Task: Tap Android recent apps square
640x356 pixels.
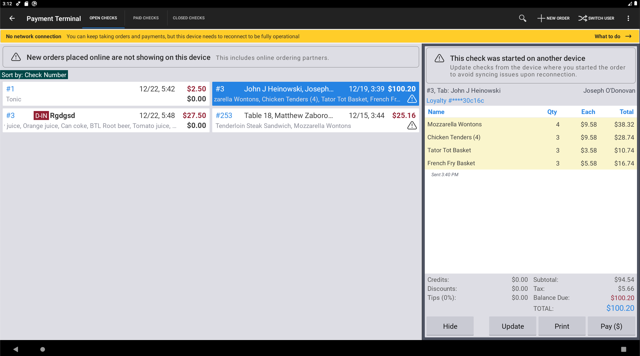Action: [623, 349]
